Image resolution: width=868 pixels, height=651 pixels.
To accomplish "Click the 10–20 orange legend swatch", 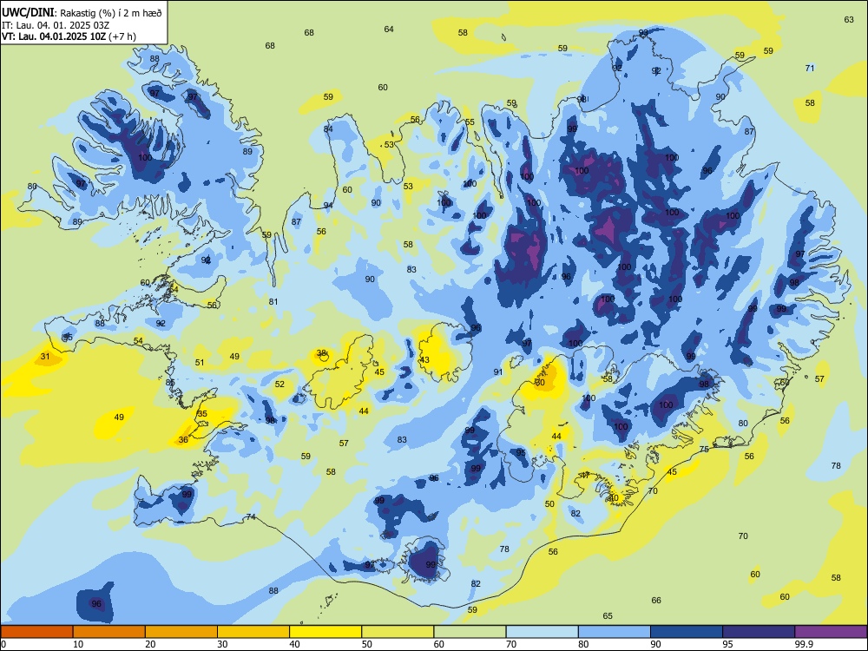I will click(x=109, y=632).
